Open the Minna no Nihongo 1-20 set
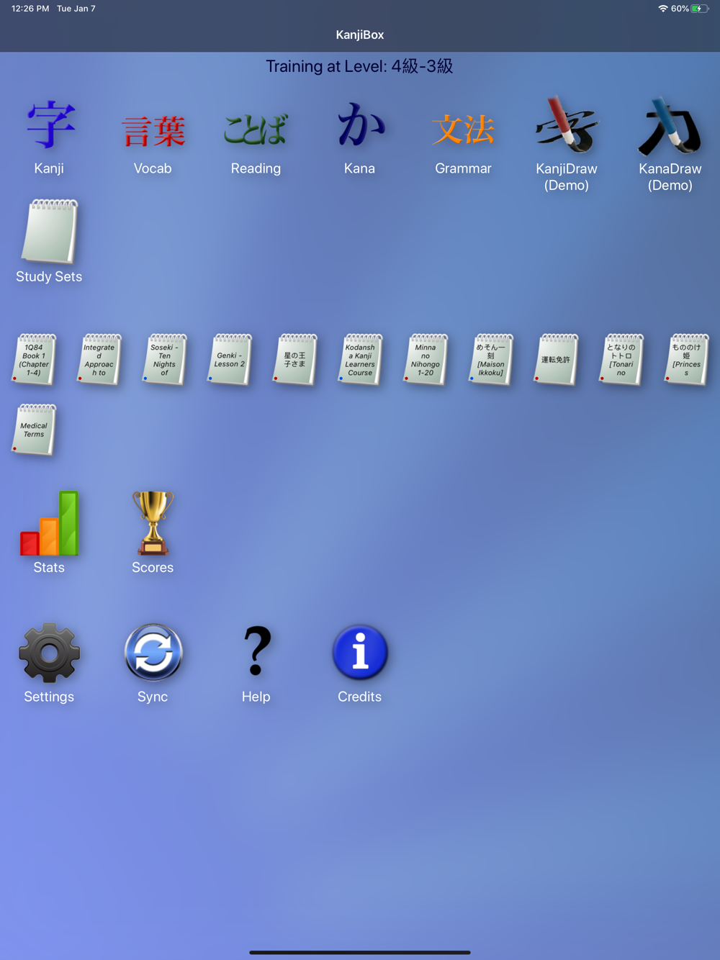720x960 pixels. (426, 360)
